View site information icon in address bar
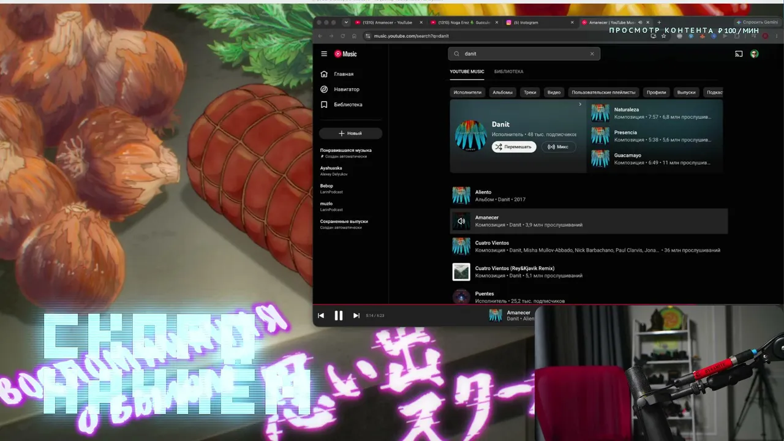The image size is (784, 441). point(367,36)
